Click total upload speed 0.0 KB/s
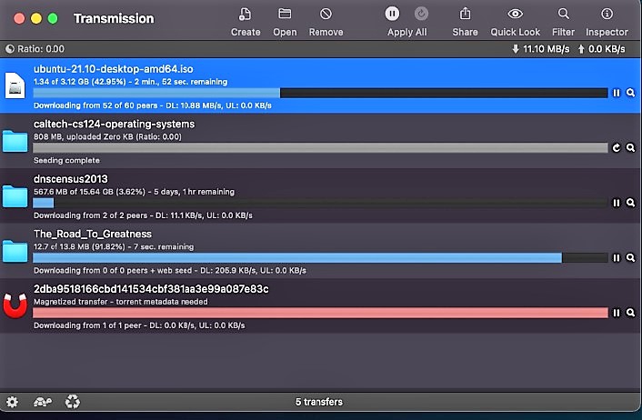The width and height of the screenshot is (642, 420). tap(601, 49)
